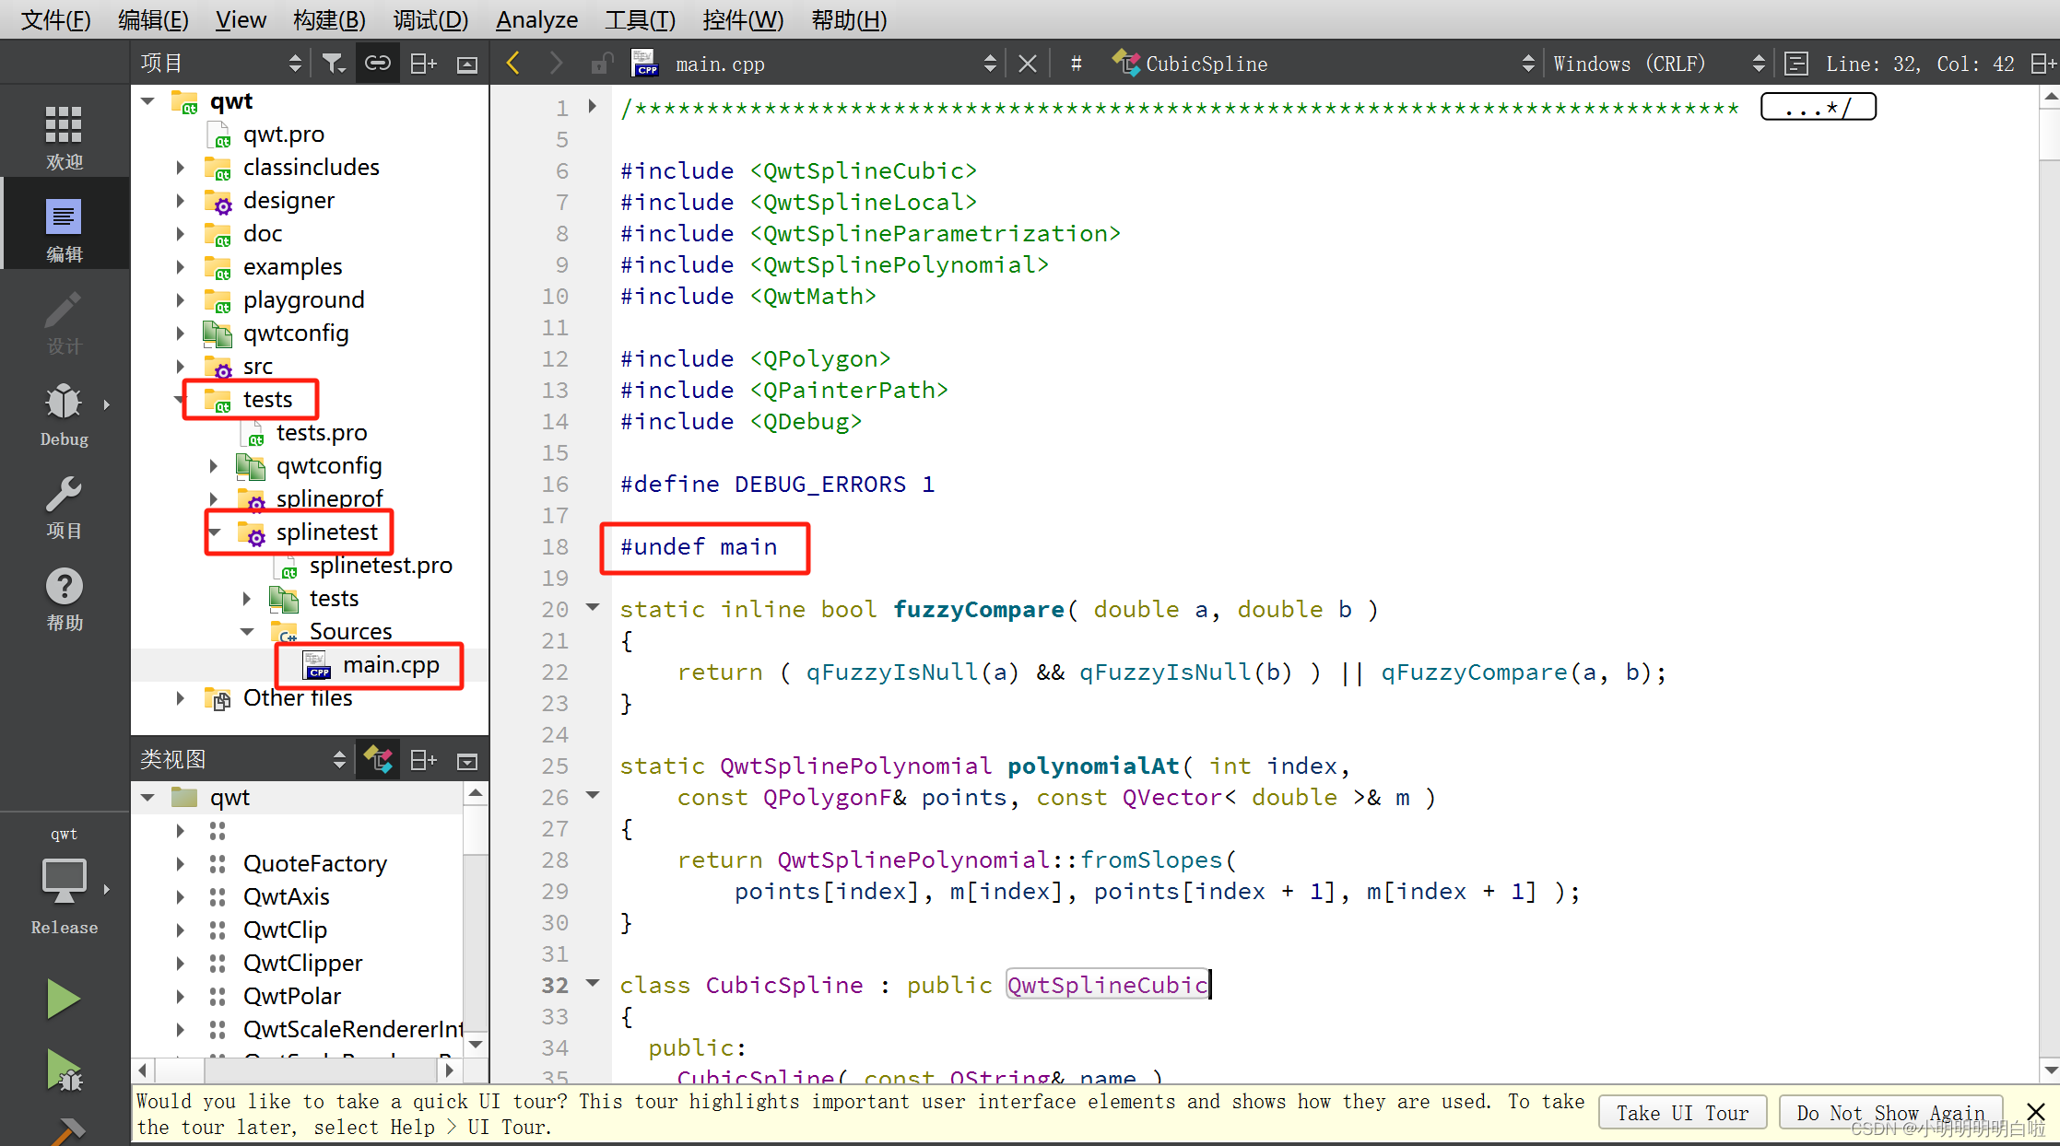The image size is (2060, 1146).
Task: Switch to Debug mode in sidebar
Action: click(x=64, y=414)
